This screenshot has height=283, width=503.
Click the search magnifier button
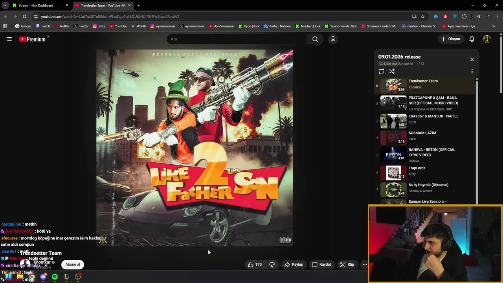pyautogui.click(x=315, y=39)
